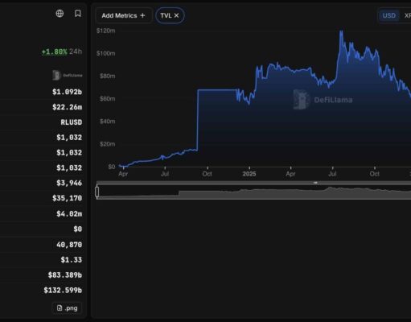
Task: Remove the TVL metric chip
Action: pos(176,15)
